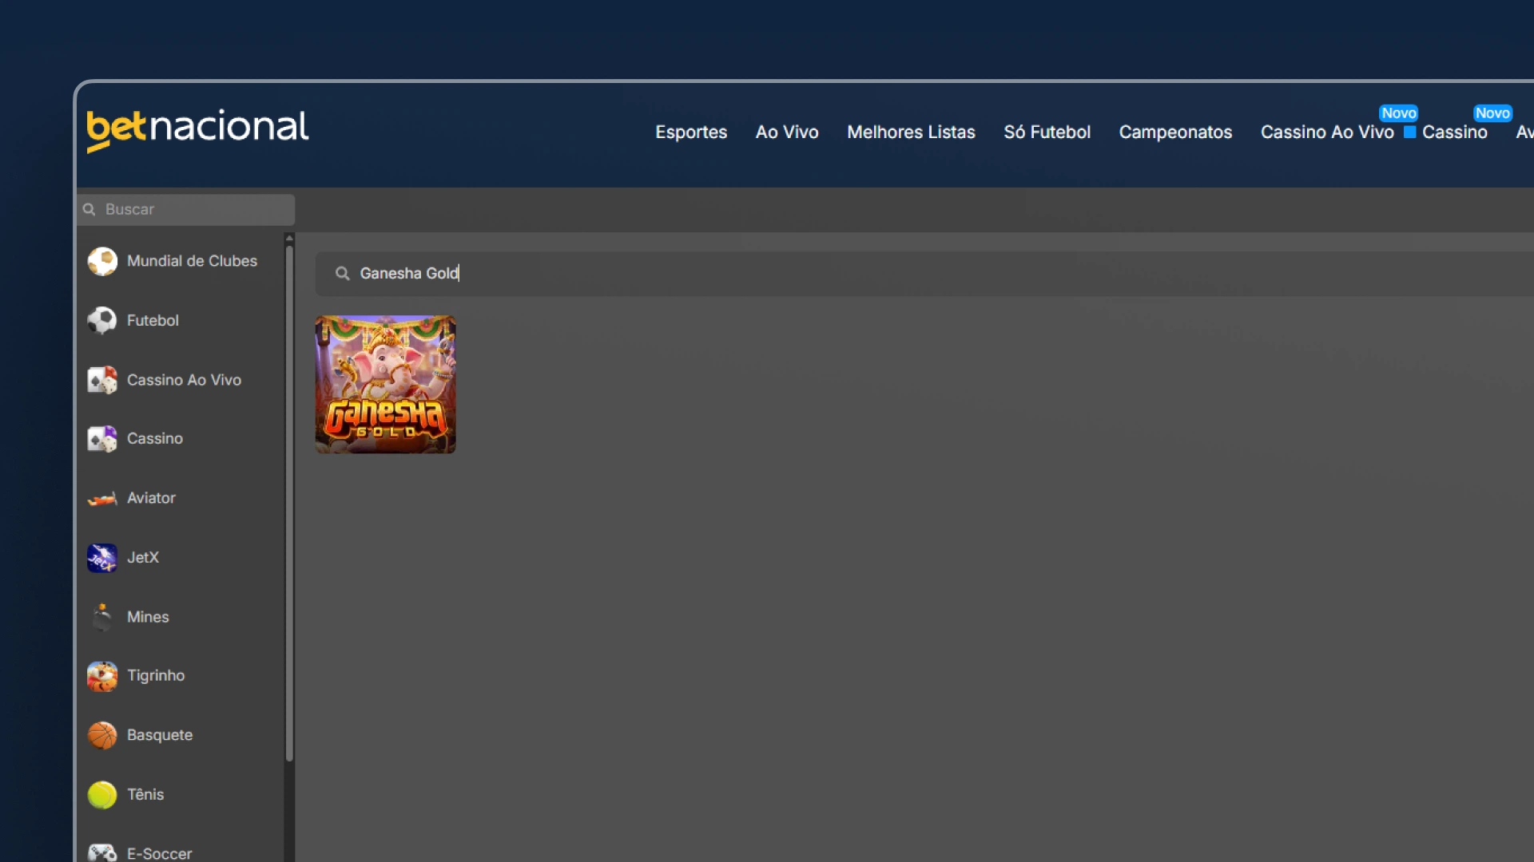
Task: Click the betnacional logo
Action: coord(197,129)
